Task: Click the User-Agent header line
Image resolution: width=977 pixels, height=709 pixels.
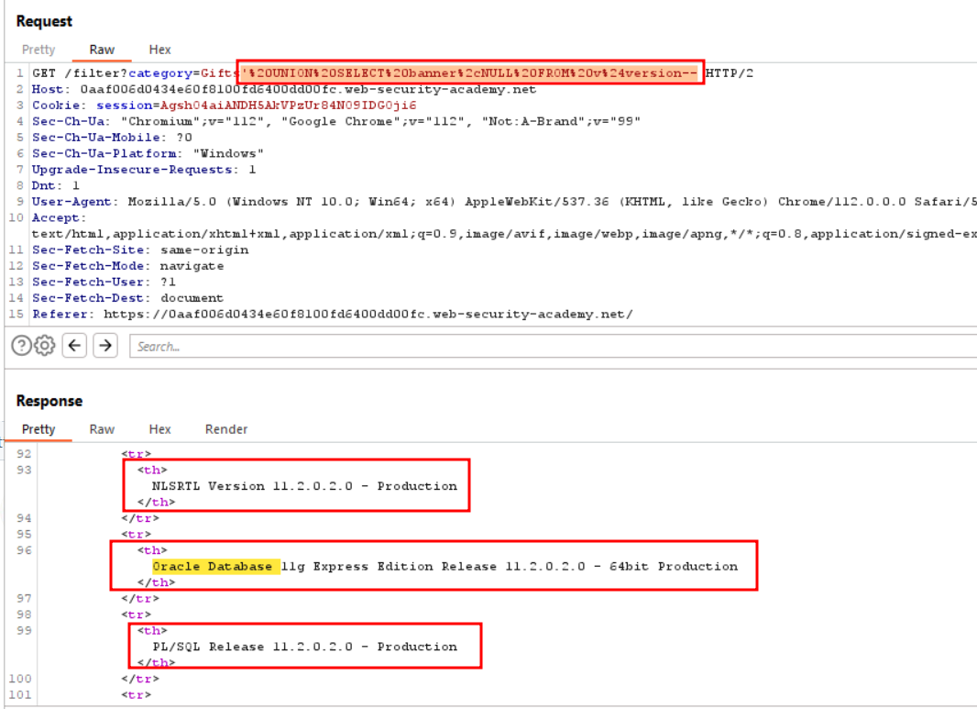Action: pyautogui.click(x=504, y=202)
